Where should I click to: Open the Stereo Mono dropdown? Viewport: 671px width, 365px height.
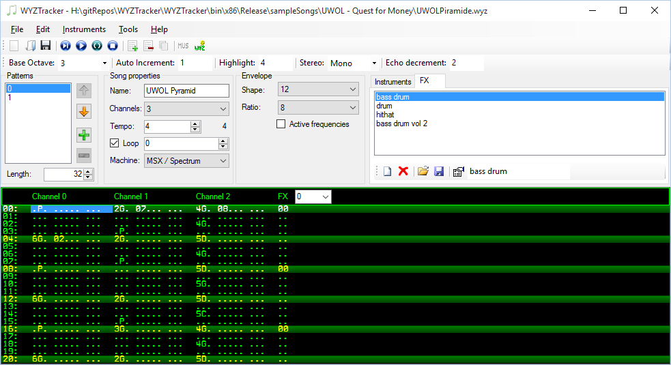[x=374, y=63]
